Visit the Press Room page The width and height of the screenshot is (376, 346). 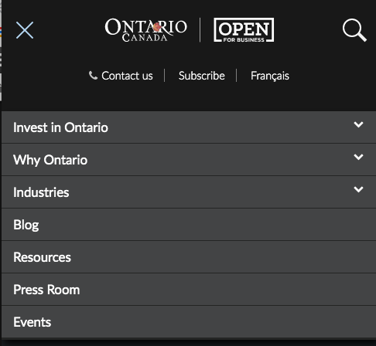(189, 290)
